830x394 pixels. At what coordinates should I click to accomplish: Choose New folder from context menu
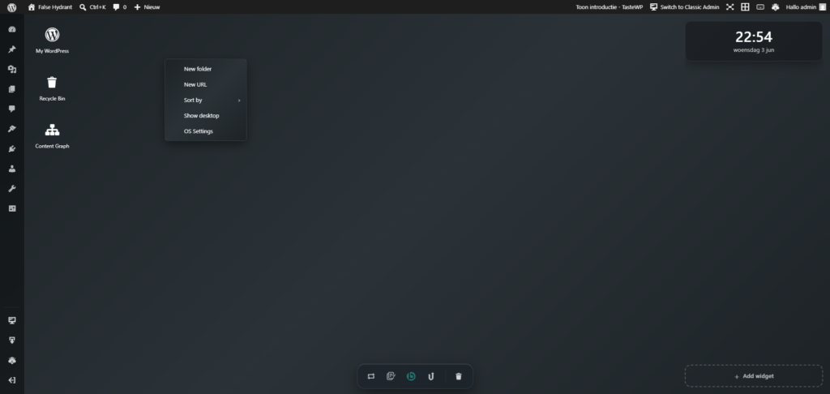click(206, 69)
